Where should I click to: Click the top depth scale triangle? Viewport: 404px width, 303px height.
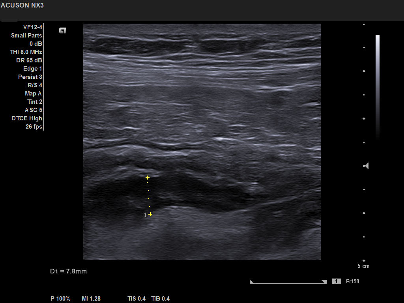click(x=364, y=24)
